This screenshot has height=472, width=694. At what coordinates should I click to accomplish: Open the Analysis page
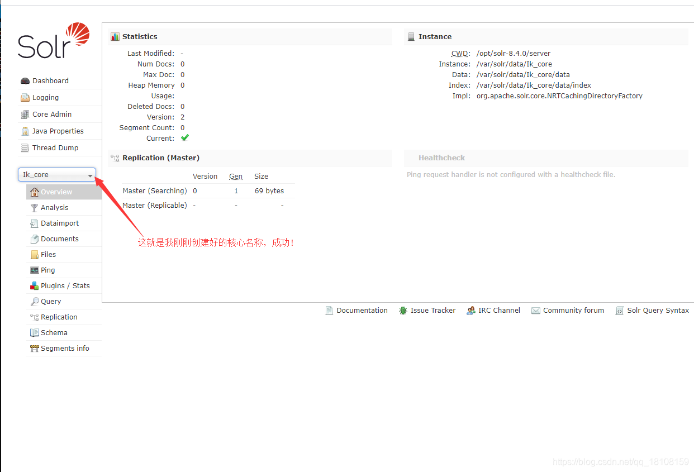point(54,207)
